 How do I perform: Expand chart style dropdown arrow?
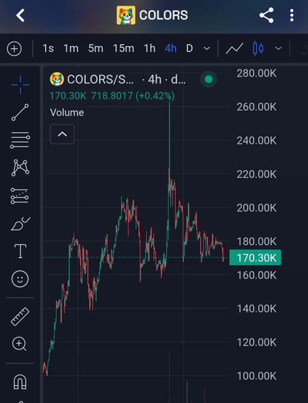point(278,49)
